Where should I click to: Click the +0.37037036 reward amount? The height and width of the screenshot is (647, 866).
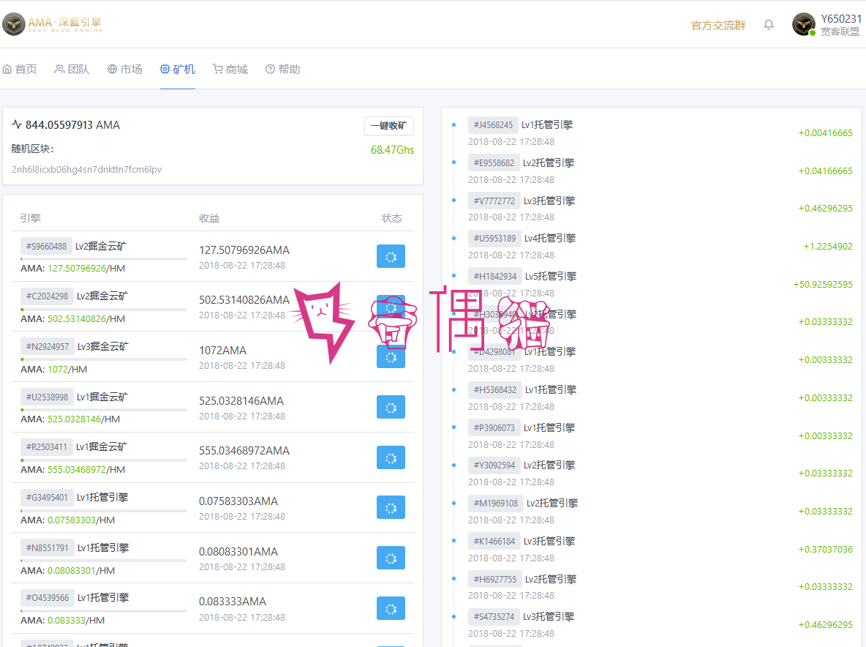pyautogui.click(x=826, y=549)
